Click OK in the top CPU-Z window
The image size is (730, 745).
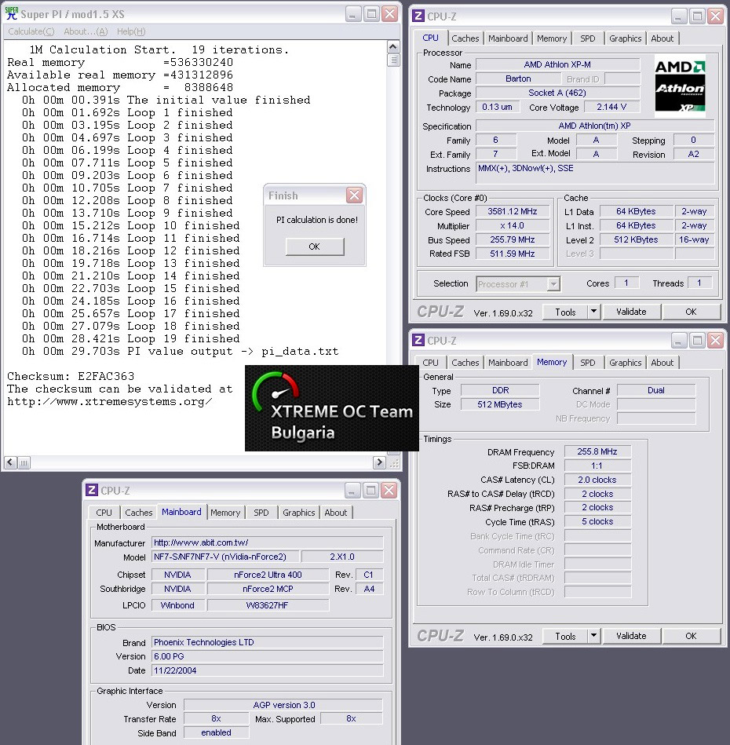(691, 312)
